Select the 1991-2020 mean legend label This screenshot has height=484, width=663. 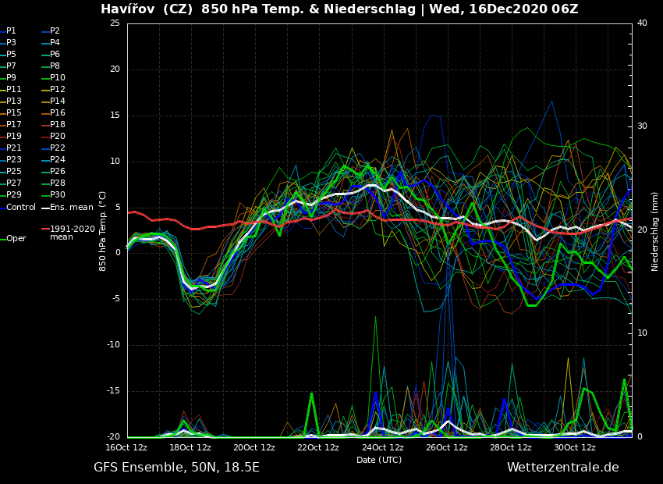(72, 233)
